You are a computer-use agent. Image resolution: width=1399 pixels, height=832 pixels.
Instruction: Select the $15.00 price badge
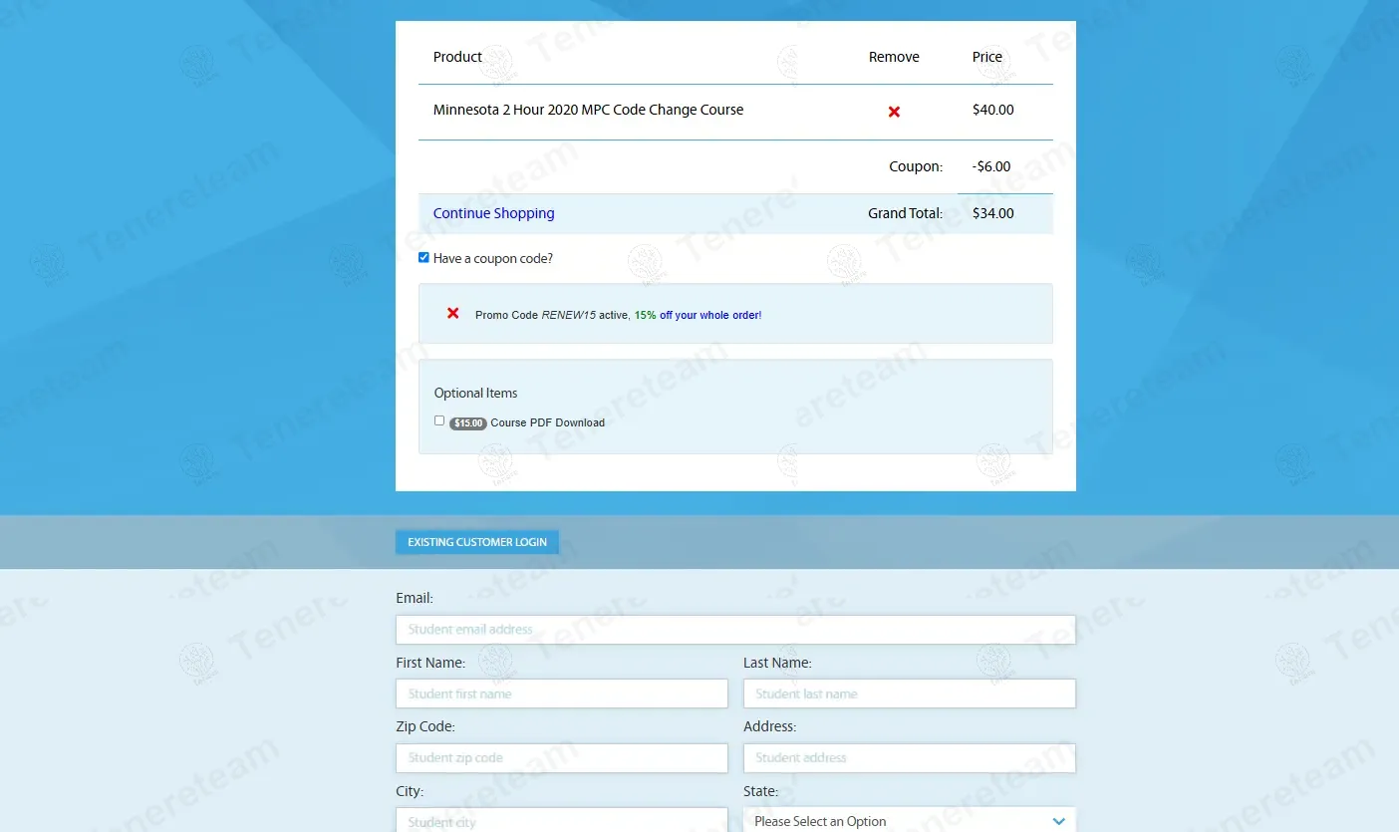coord(468,423)
